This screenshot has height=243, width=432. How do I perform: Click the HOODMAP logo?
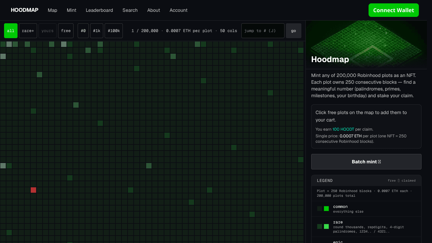click(25, 10)
